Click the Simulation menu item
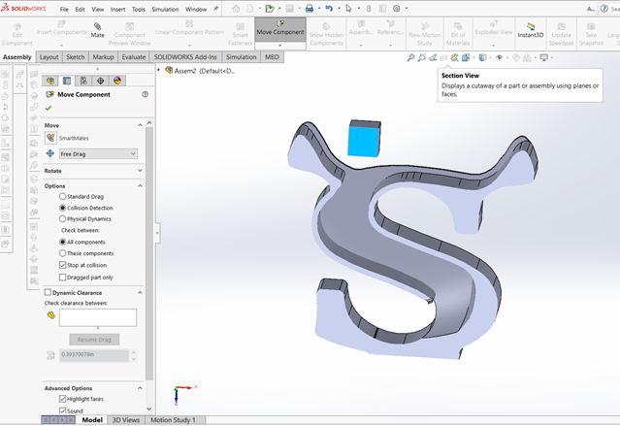620x426 pixels. tap(165, 9)
